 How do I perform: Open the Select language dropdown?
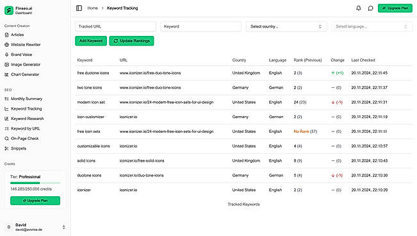(372, 27)
